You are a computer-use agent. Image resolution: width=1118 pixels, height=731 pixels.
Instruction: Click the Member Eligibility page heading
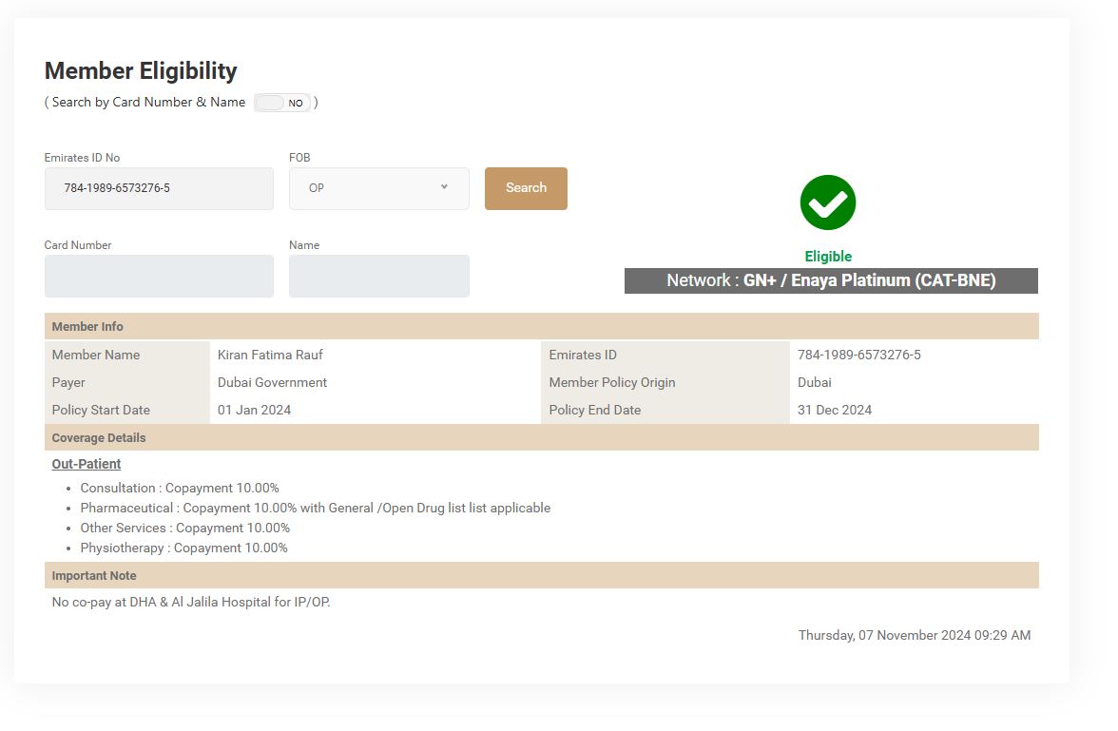141,70
